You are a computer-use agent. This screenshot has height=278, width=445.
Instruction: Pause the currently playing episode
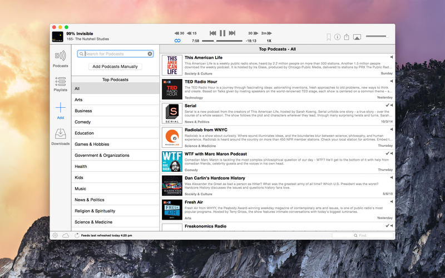222,33
